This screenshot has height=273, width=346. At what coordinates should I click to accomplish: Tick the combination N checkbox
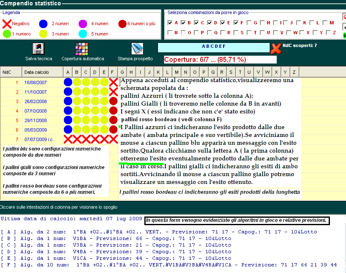[170, 33]
